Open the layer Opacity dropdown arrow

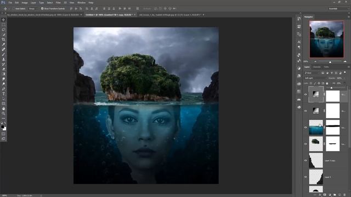coord(344,78)
